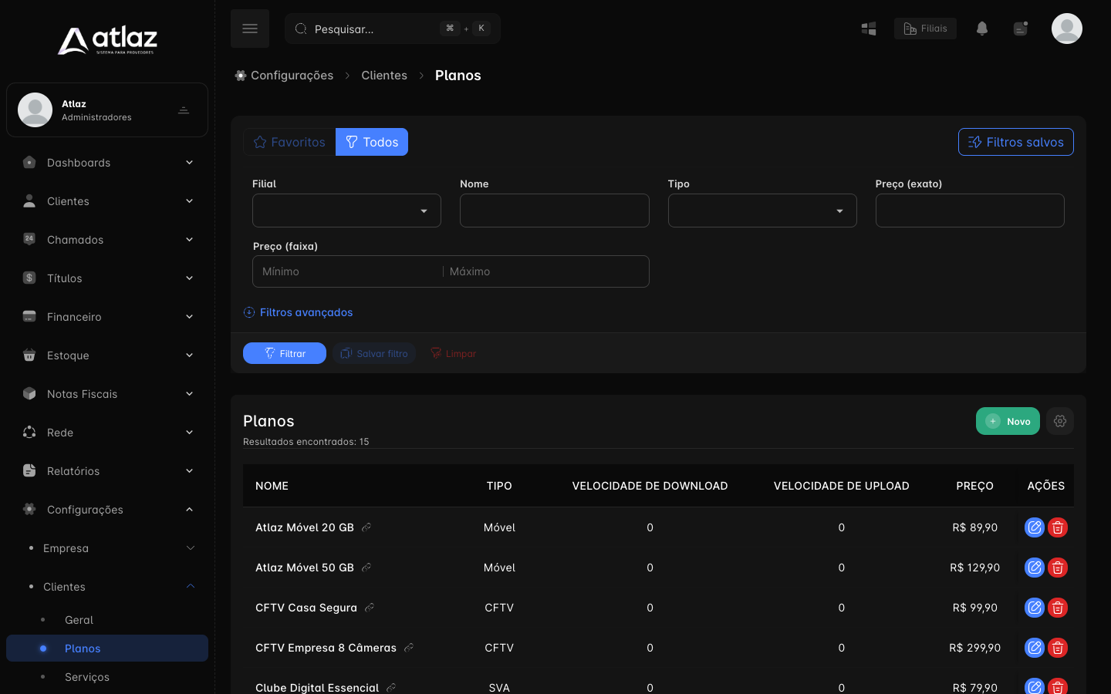Open the Windows grid icon in header
Image resolution: width=1111 pixels, height=694 pixels.
[869, 29]
